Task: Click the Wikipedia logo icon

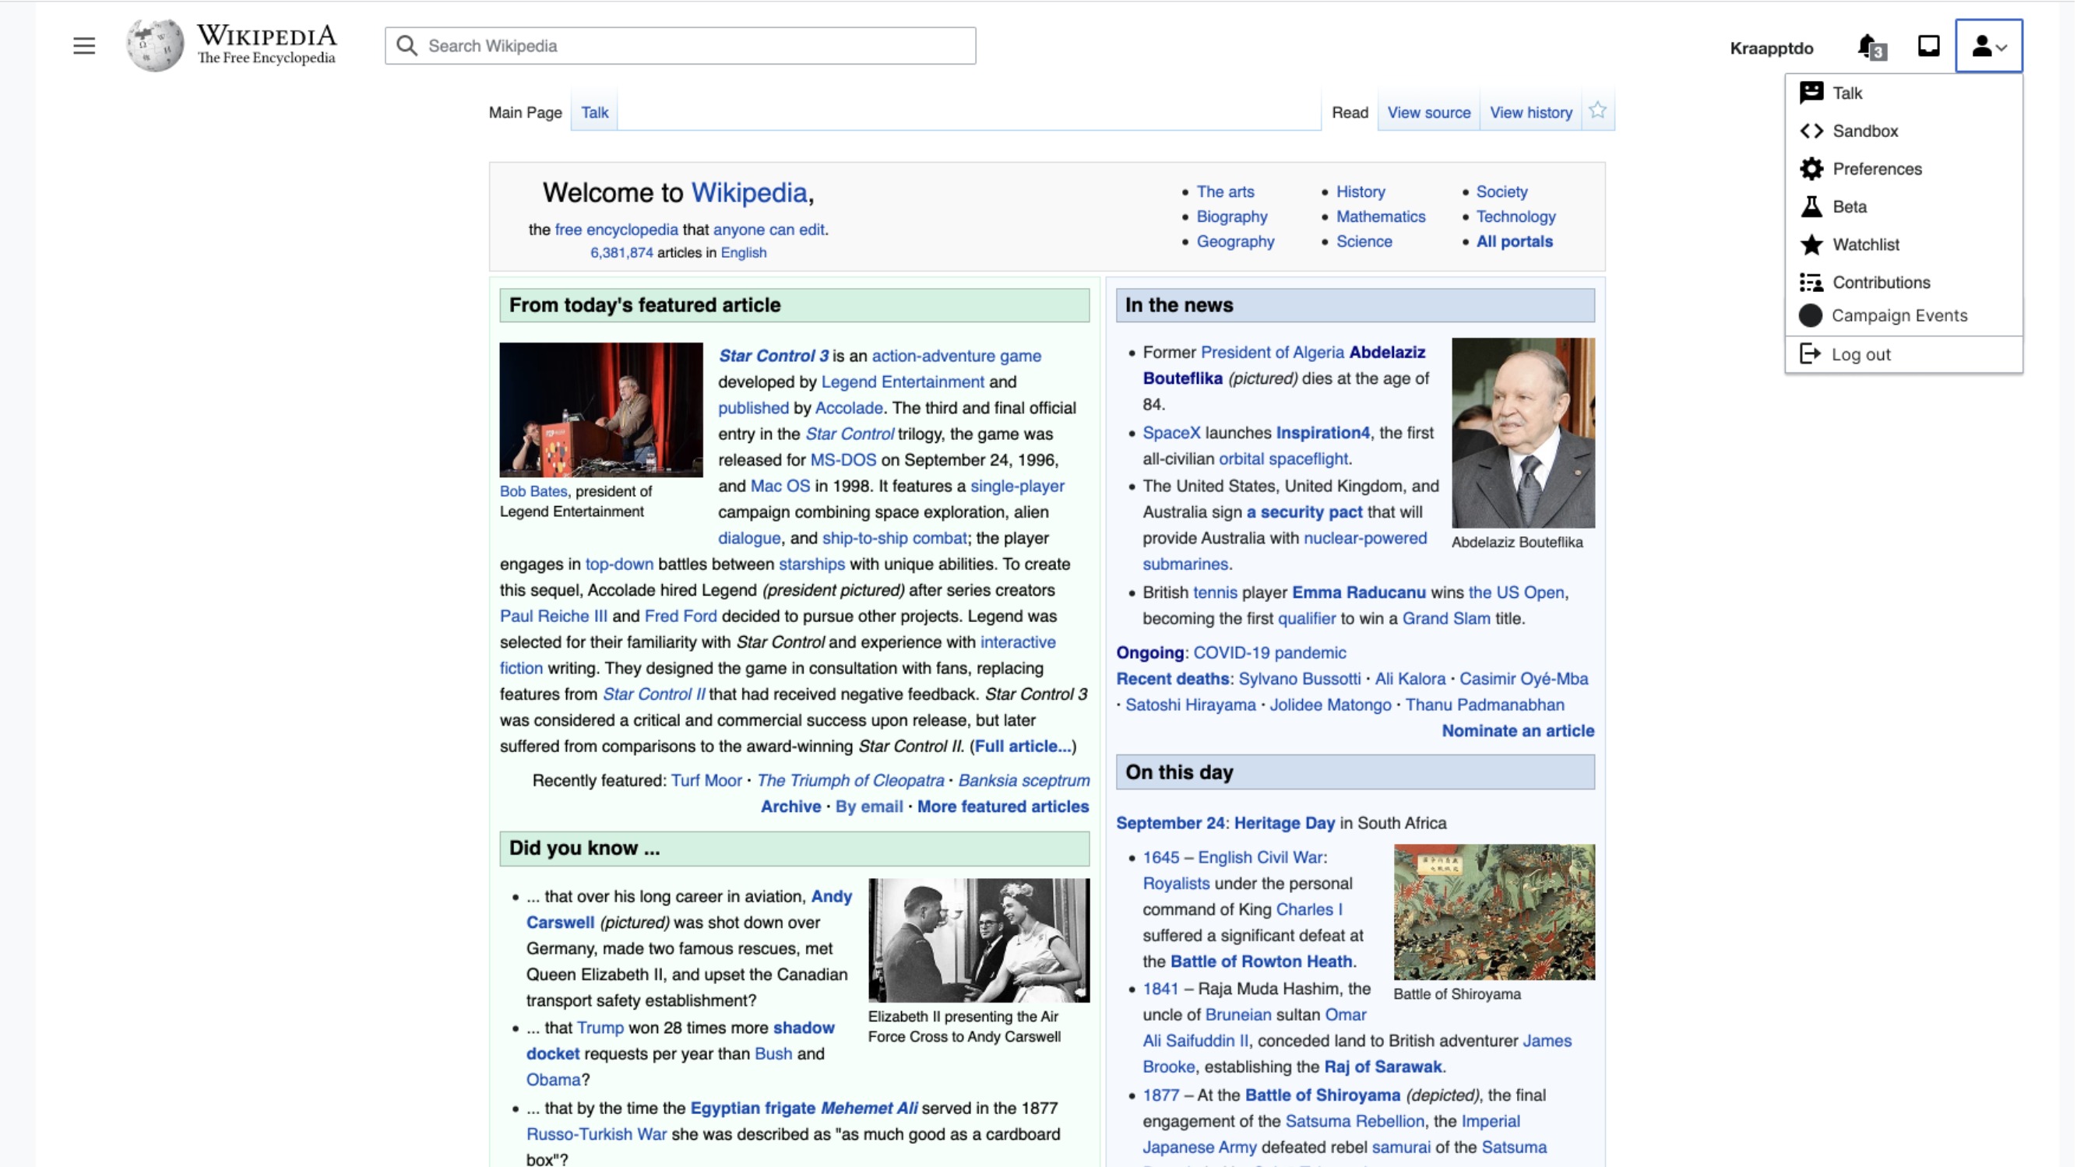Action: pyautogui.click(x=153, y=44)
